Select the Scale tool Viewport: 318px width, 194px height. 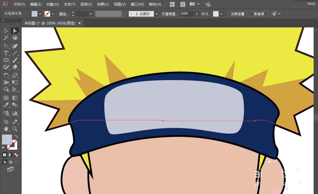15,75
